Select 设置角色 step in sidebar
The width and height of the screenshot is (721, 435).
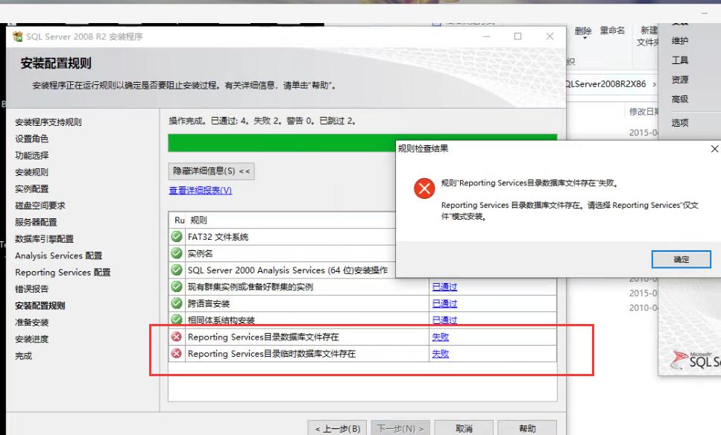32,139
